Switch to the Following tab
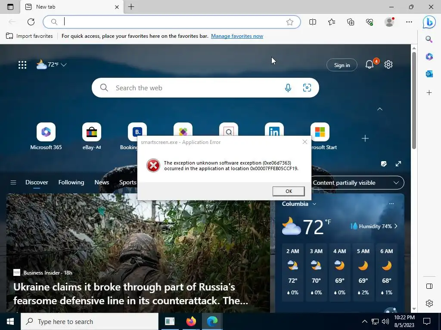The image size is (441, 330). click(x=71, y=182)
